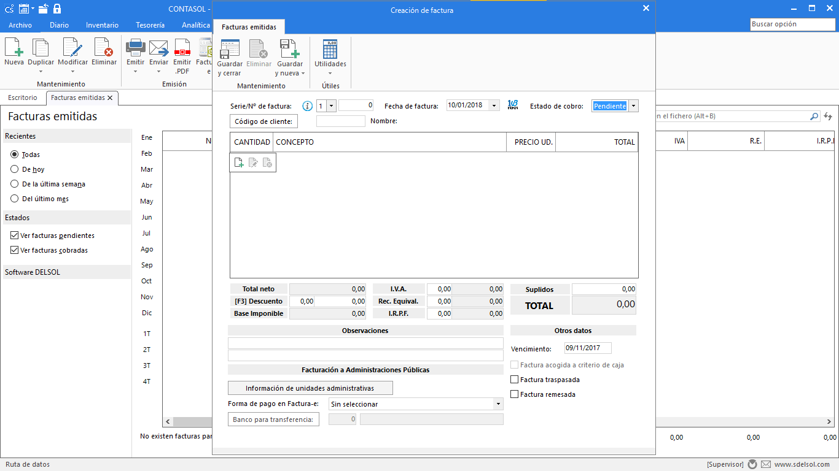The height and width of the screenshot is (471, 839).
Task: Click the CS application logo icon
Action: pyautogui.click(x=9, y=9)
